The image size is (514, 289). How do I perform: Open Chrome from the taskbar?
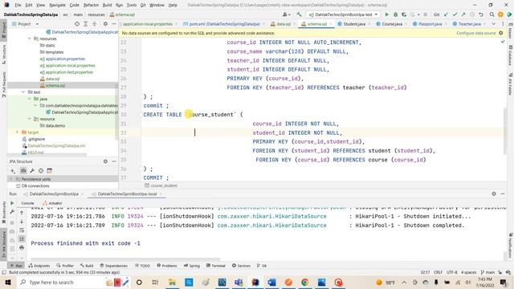click(305, 282)
